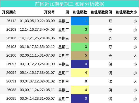The width and height of the screenshot is (139, 103).
Task: Select period number 26088
Action: pos(11,90)
